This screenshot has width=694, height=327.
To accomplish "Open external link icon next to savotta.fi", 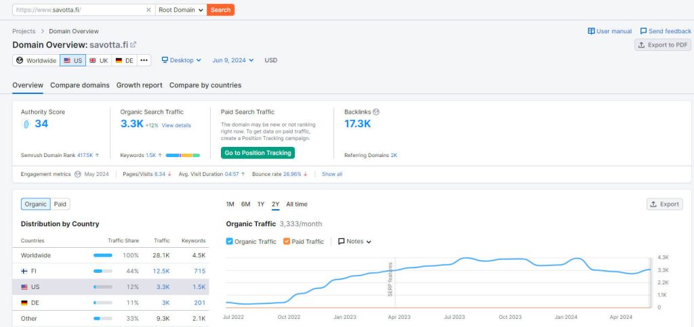I will coord(134,45).
